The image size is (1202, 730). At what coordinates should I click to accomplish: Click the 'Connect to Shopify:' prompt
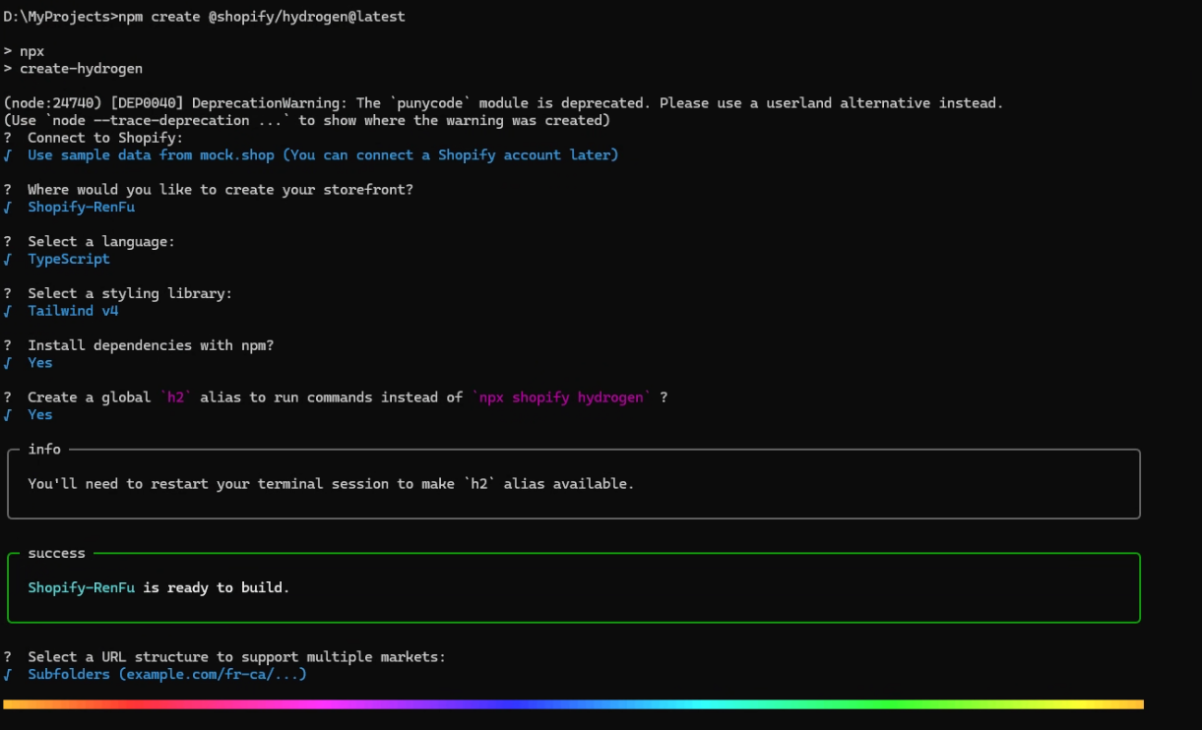point(105,138)
